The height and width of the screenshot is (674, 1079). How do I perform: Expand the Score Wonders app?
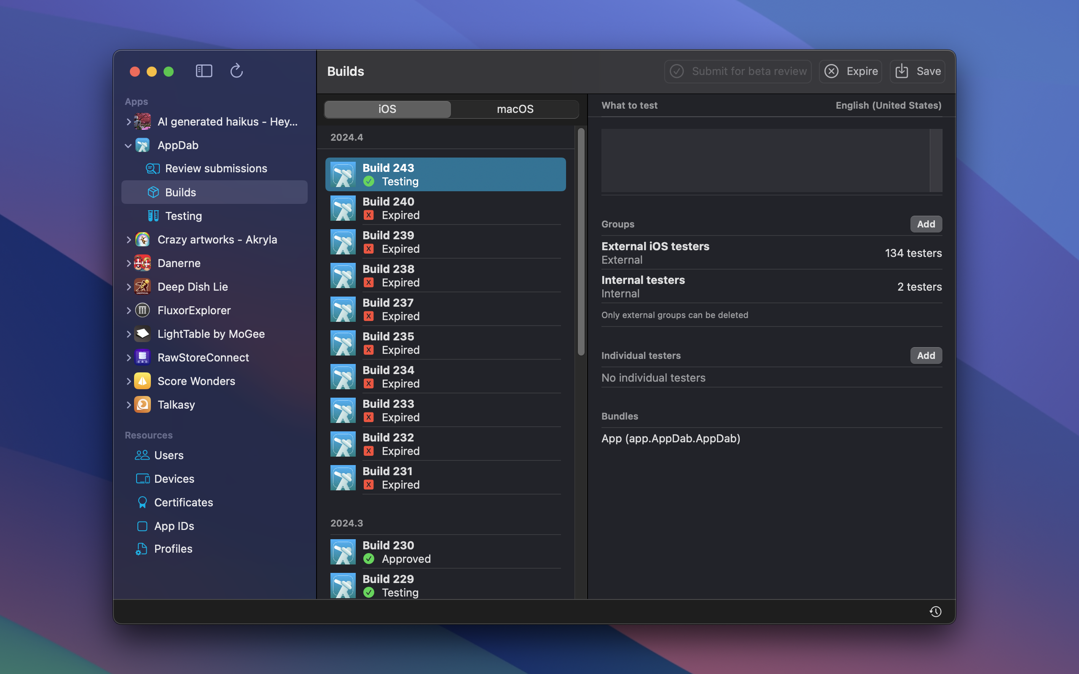pos(129,381)
